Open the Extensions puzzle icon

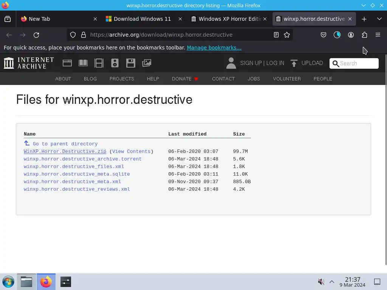364,35
